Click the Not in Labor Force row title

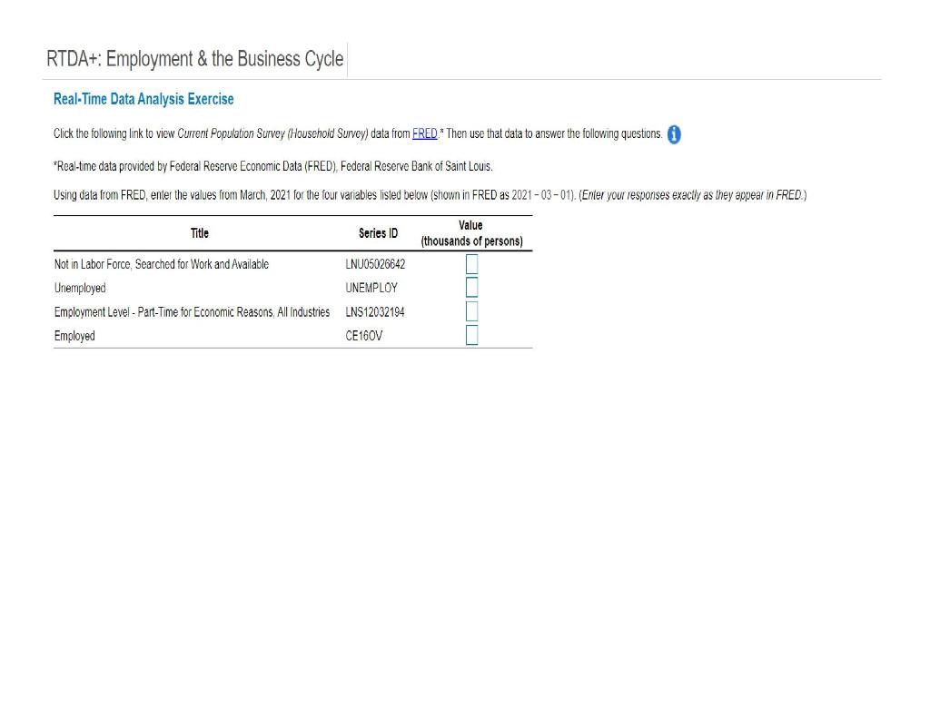click(x=162, y=264)
